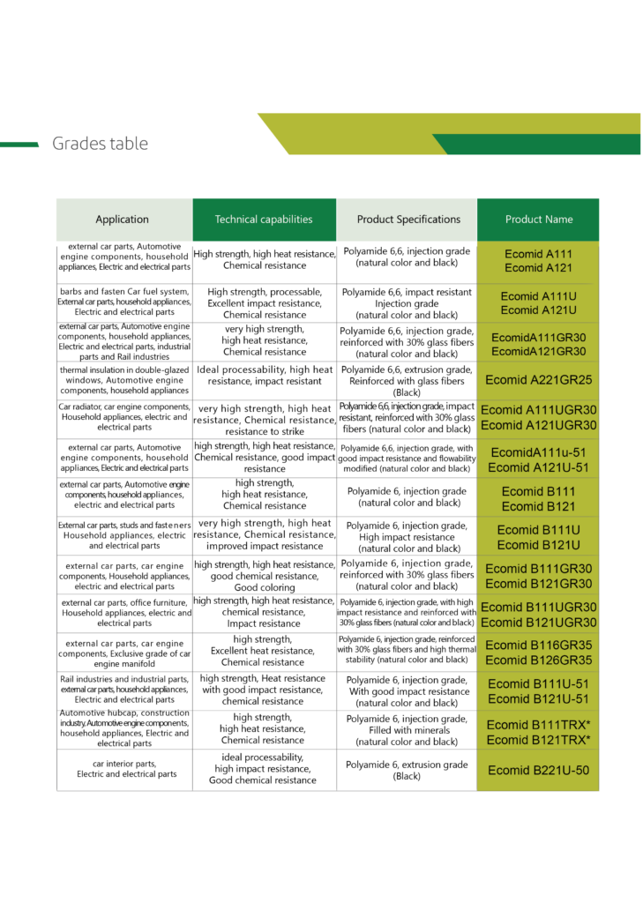Select the Ecomid A111 / A121 cell

(538, 261)
